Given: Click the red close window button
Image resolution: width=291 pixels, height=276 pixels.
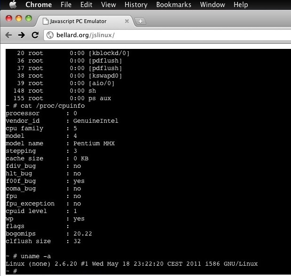Looking at the screenshot, I should [9, 18].
